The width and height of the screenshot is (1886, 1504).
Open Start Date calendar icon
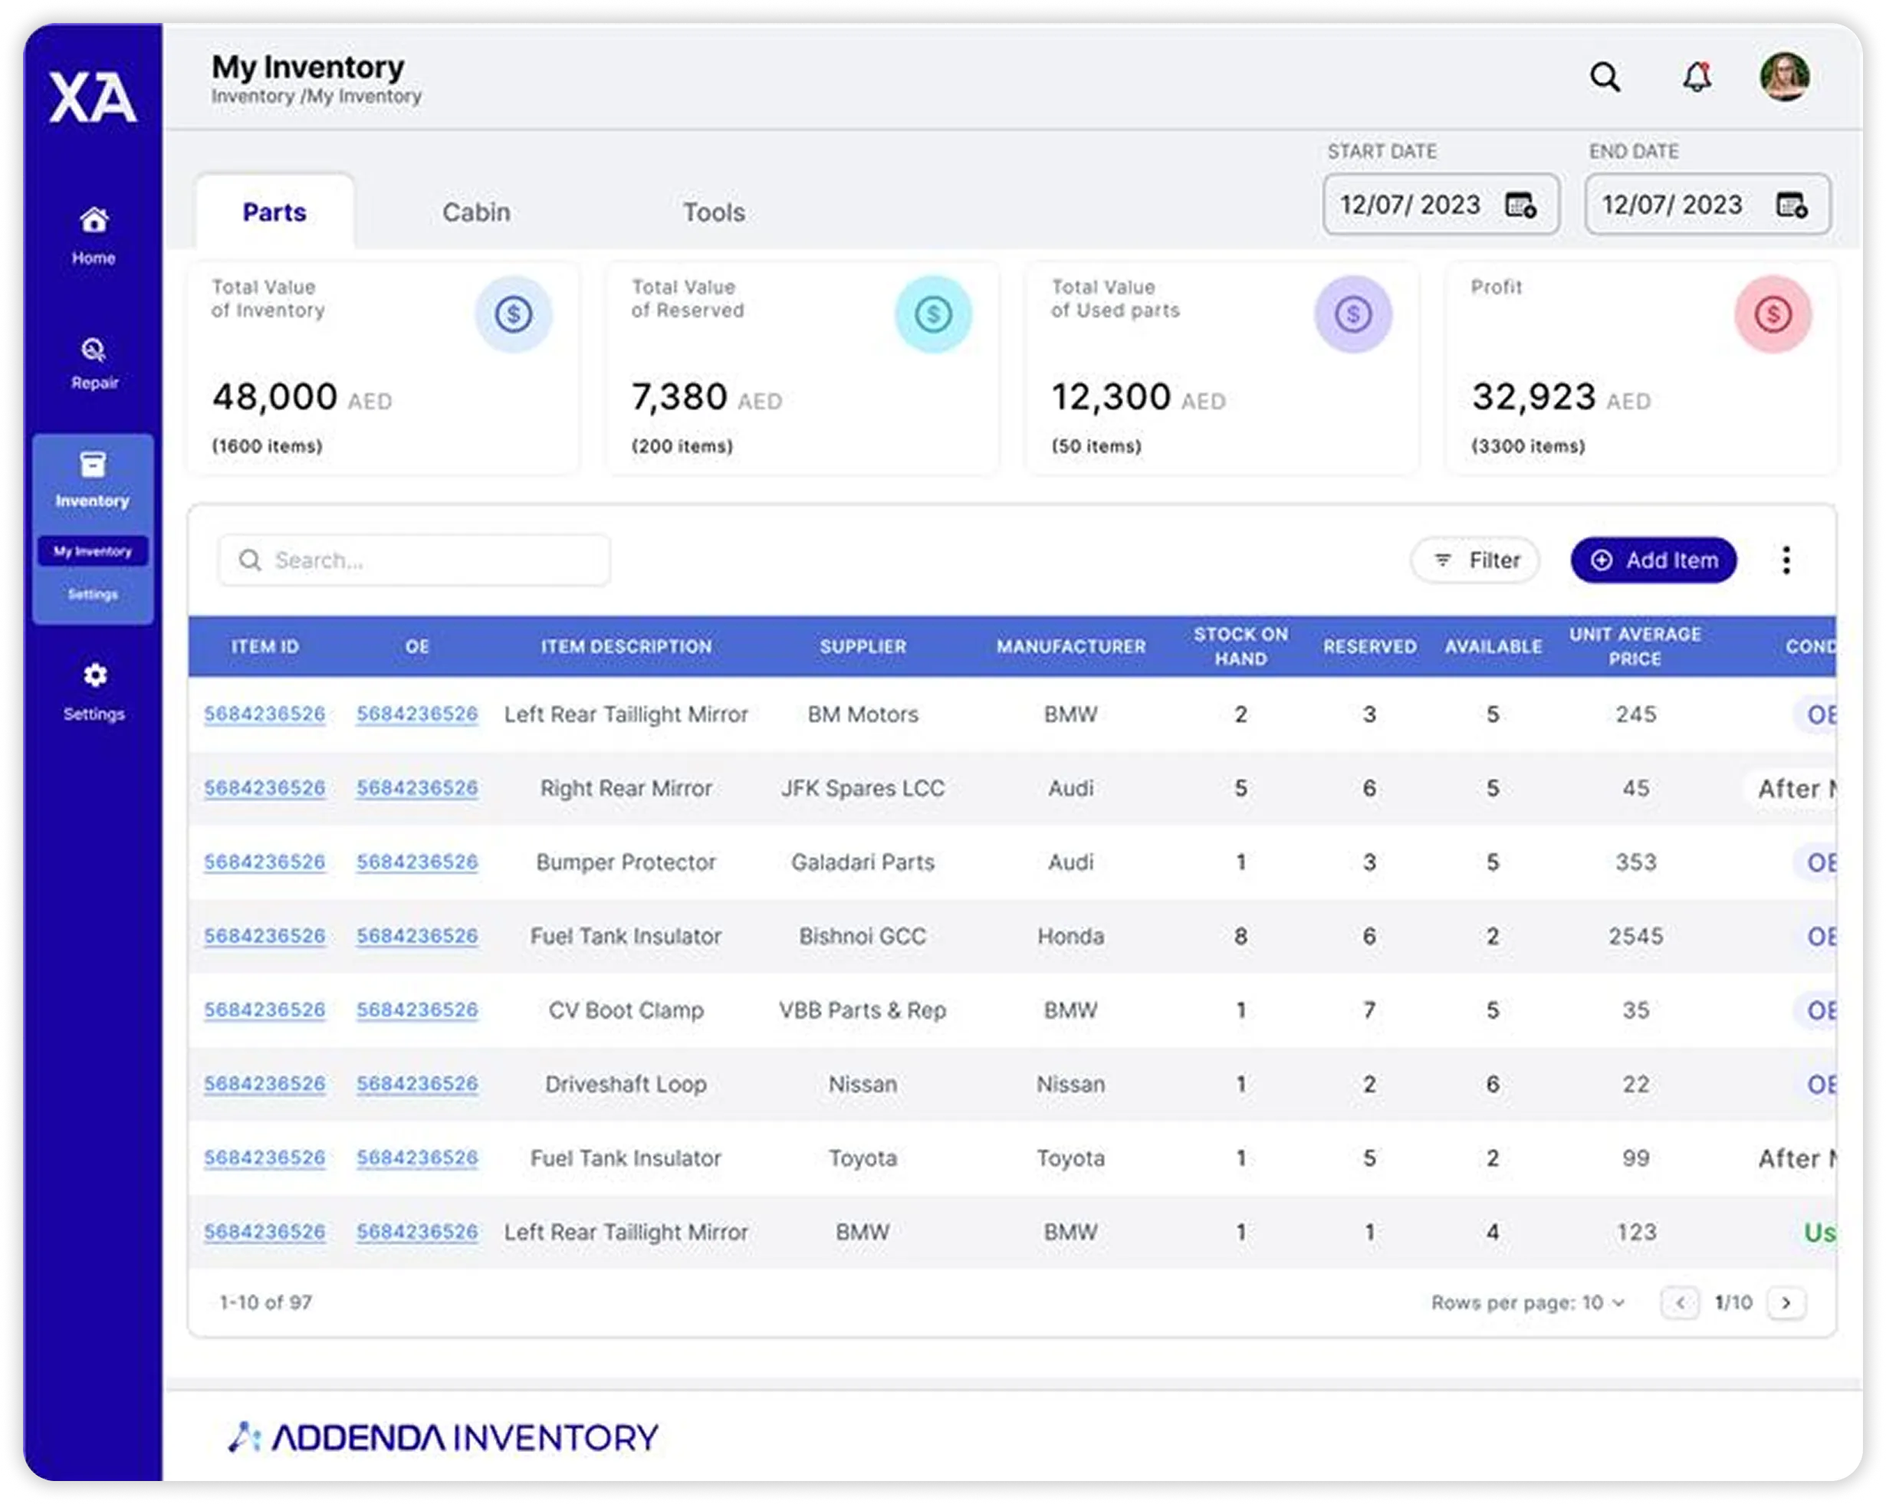[x=1520, y=205]
